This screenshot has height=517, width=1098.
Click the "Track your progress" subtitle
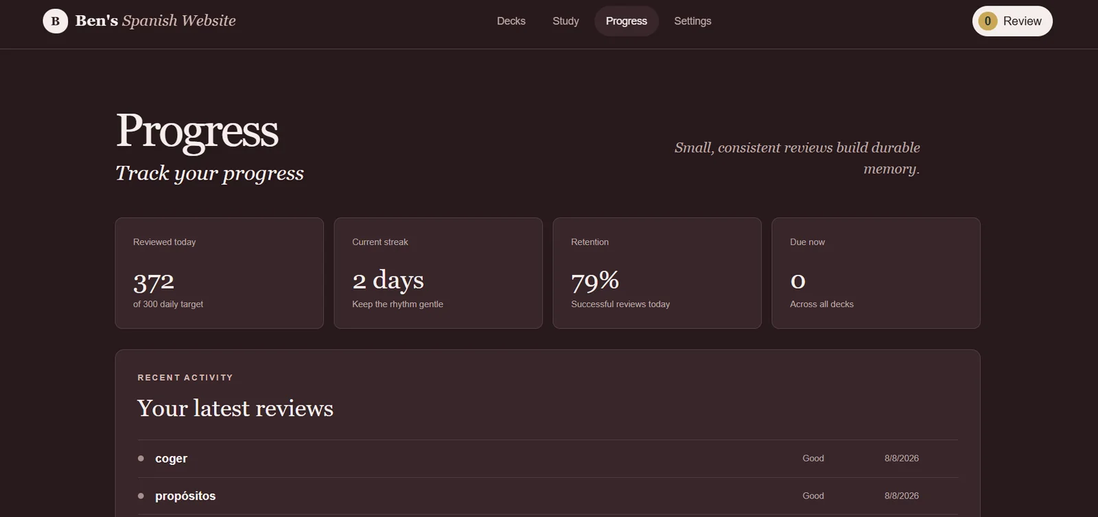[x=209, y=173]
